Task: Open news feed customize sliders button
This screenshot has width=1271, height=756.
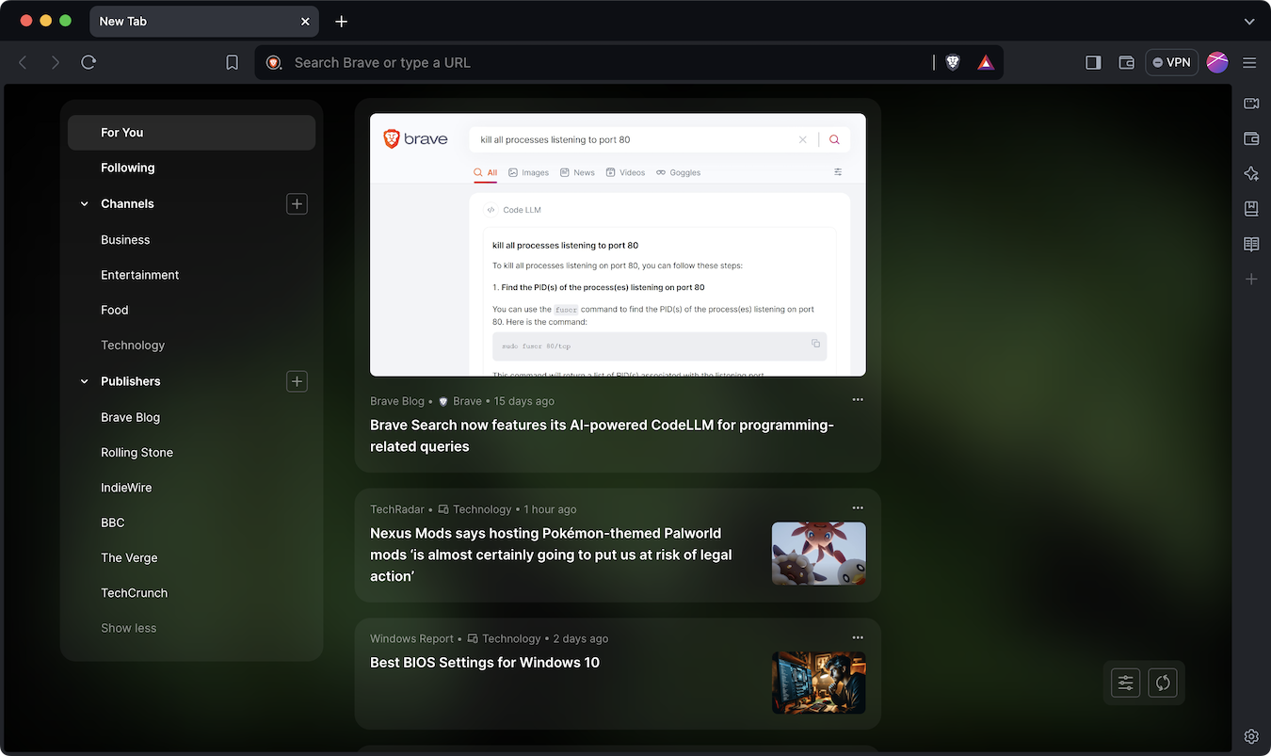Action: click(1125, 683)
